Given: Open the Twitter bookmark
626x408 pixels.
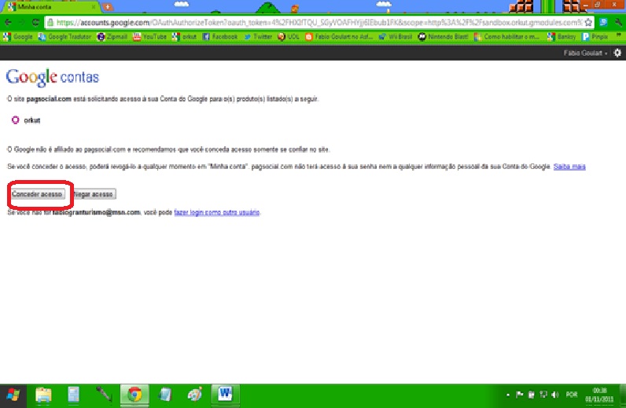Looking at the screenshot, I should point(257,36).
